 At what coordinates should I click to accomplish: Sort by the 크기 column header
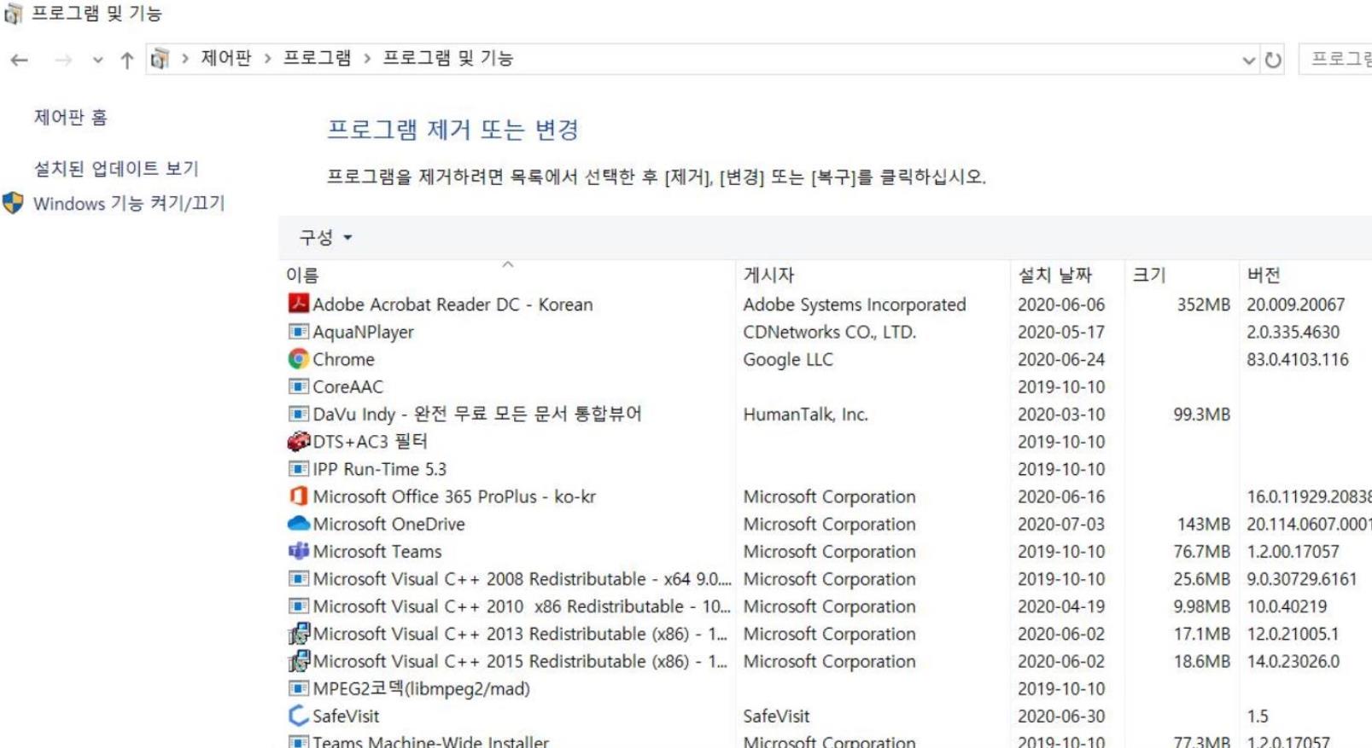(x=1182, y=275)
